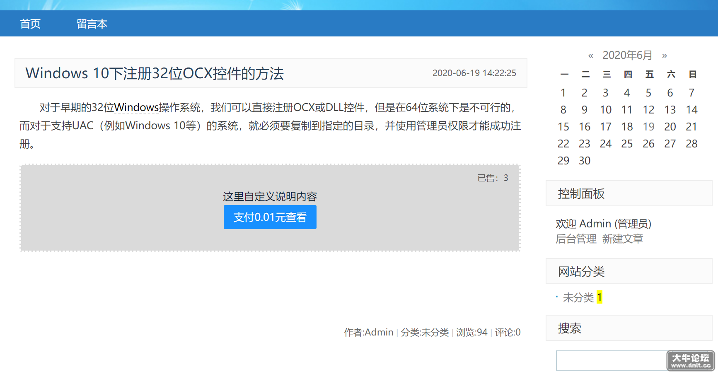The image size is (718, 374).
Task: Click the 评论:0 comment count
Action: 508,332
